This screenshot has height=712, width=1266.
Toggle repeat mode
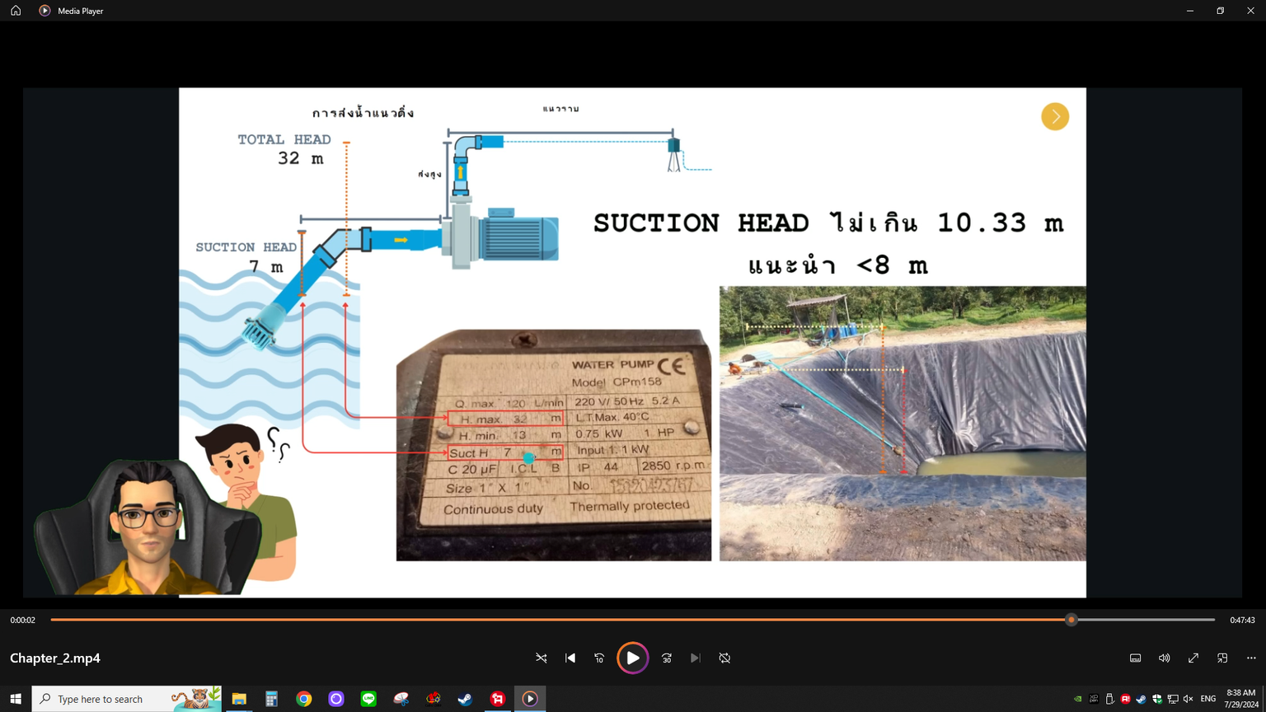tap(724, 658)
